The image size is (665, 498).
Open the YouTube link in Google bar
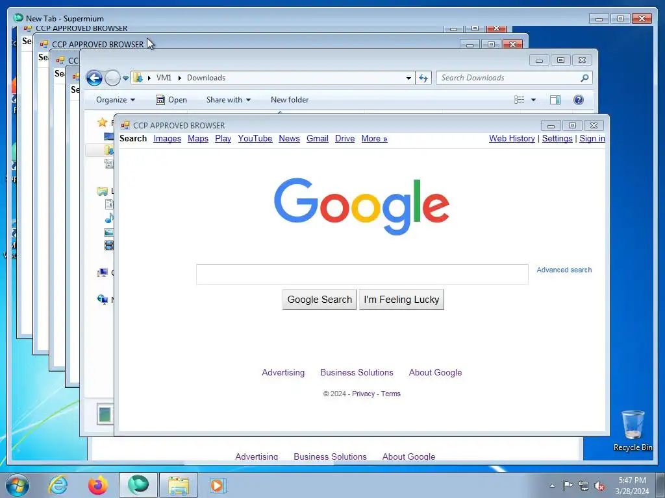(255, 139)
